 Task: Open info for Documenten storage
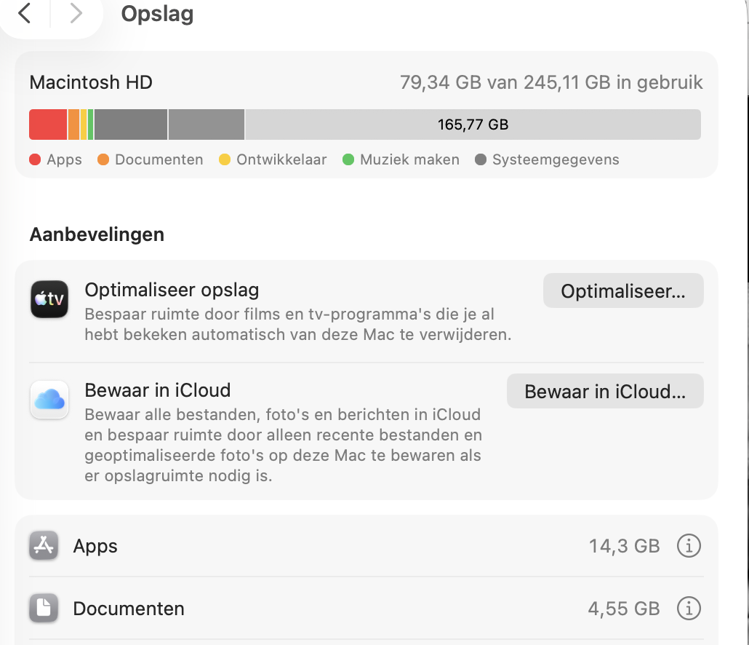point(688,608)
